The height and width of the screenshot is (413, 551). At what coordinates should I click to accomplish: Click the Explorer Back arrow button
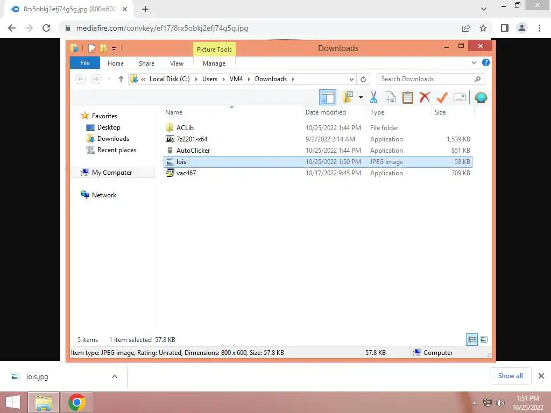(x=81, y=79)
